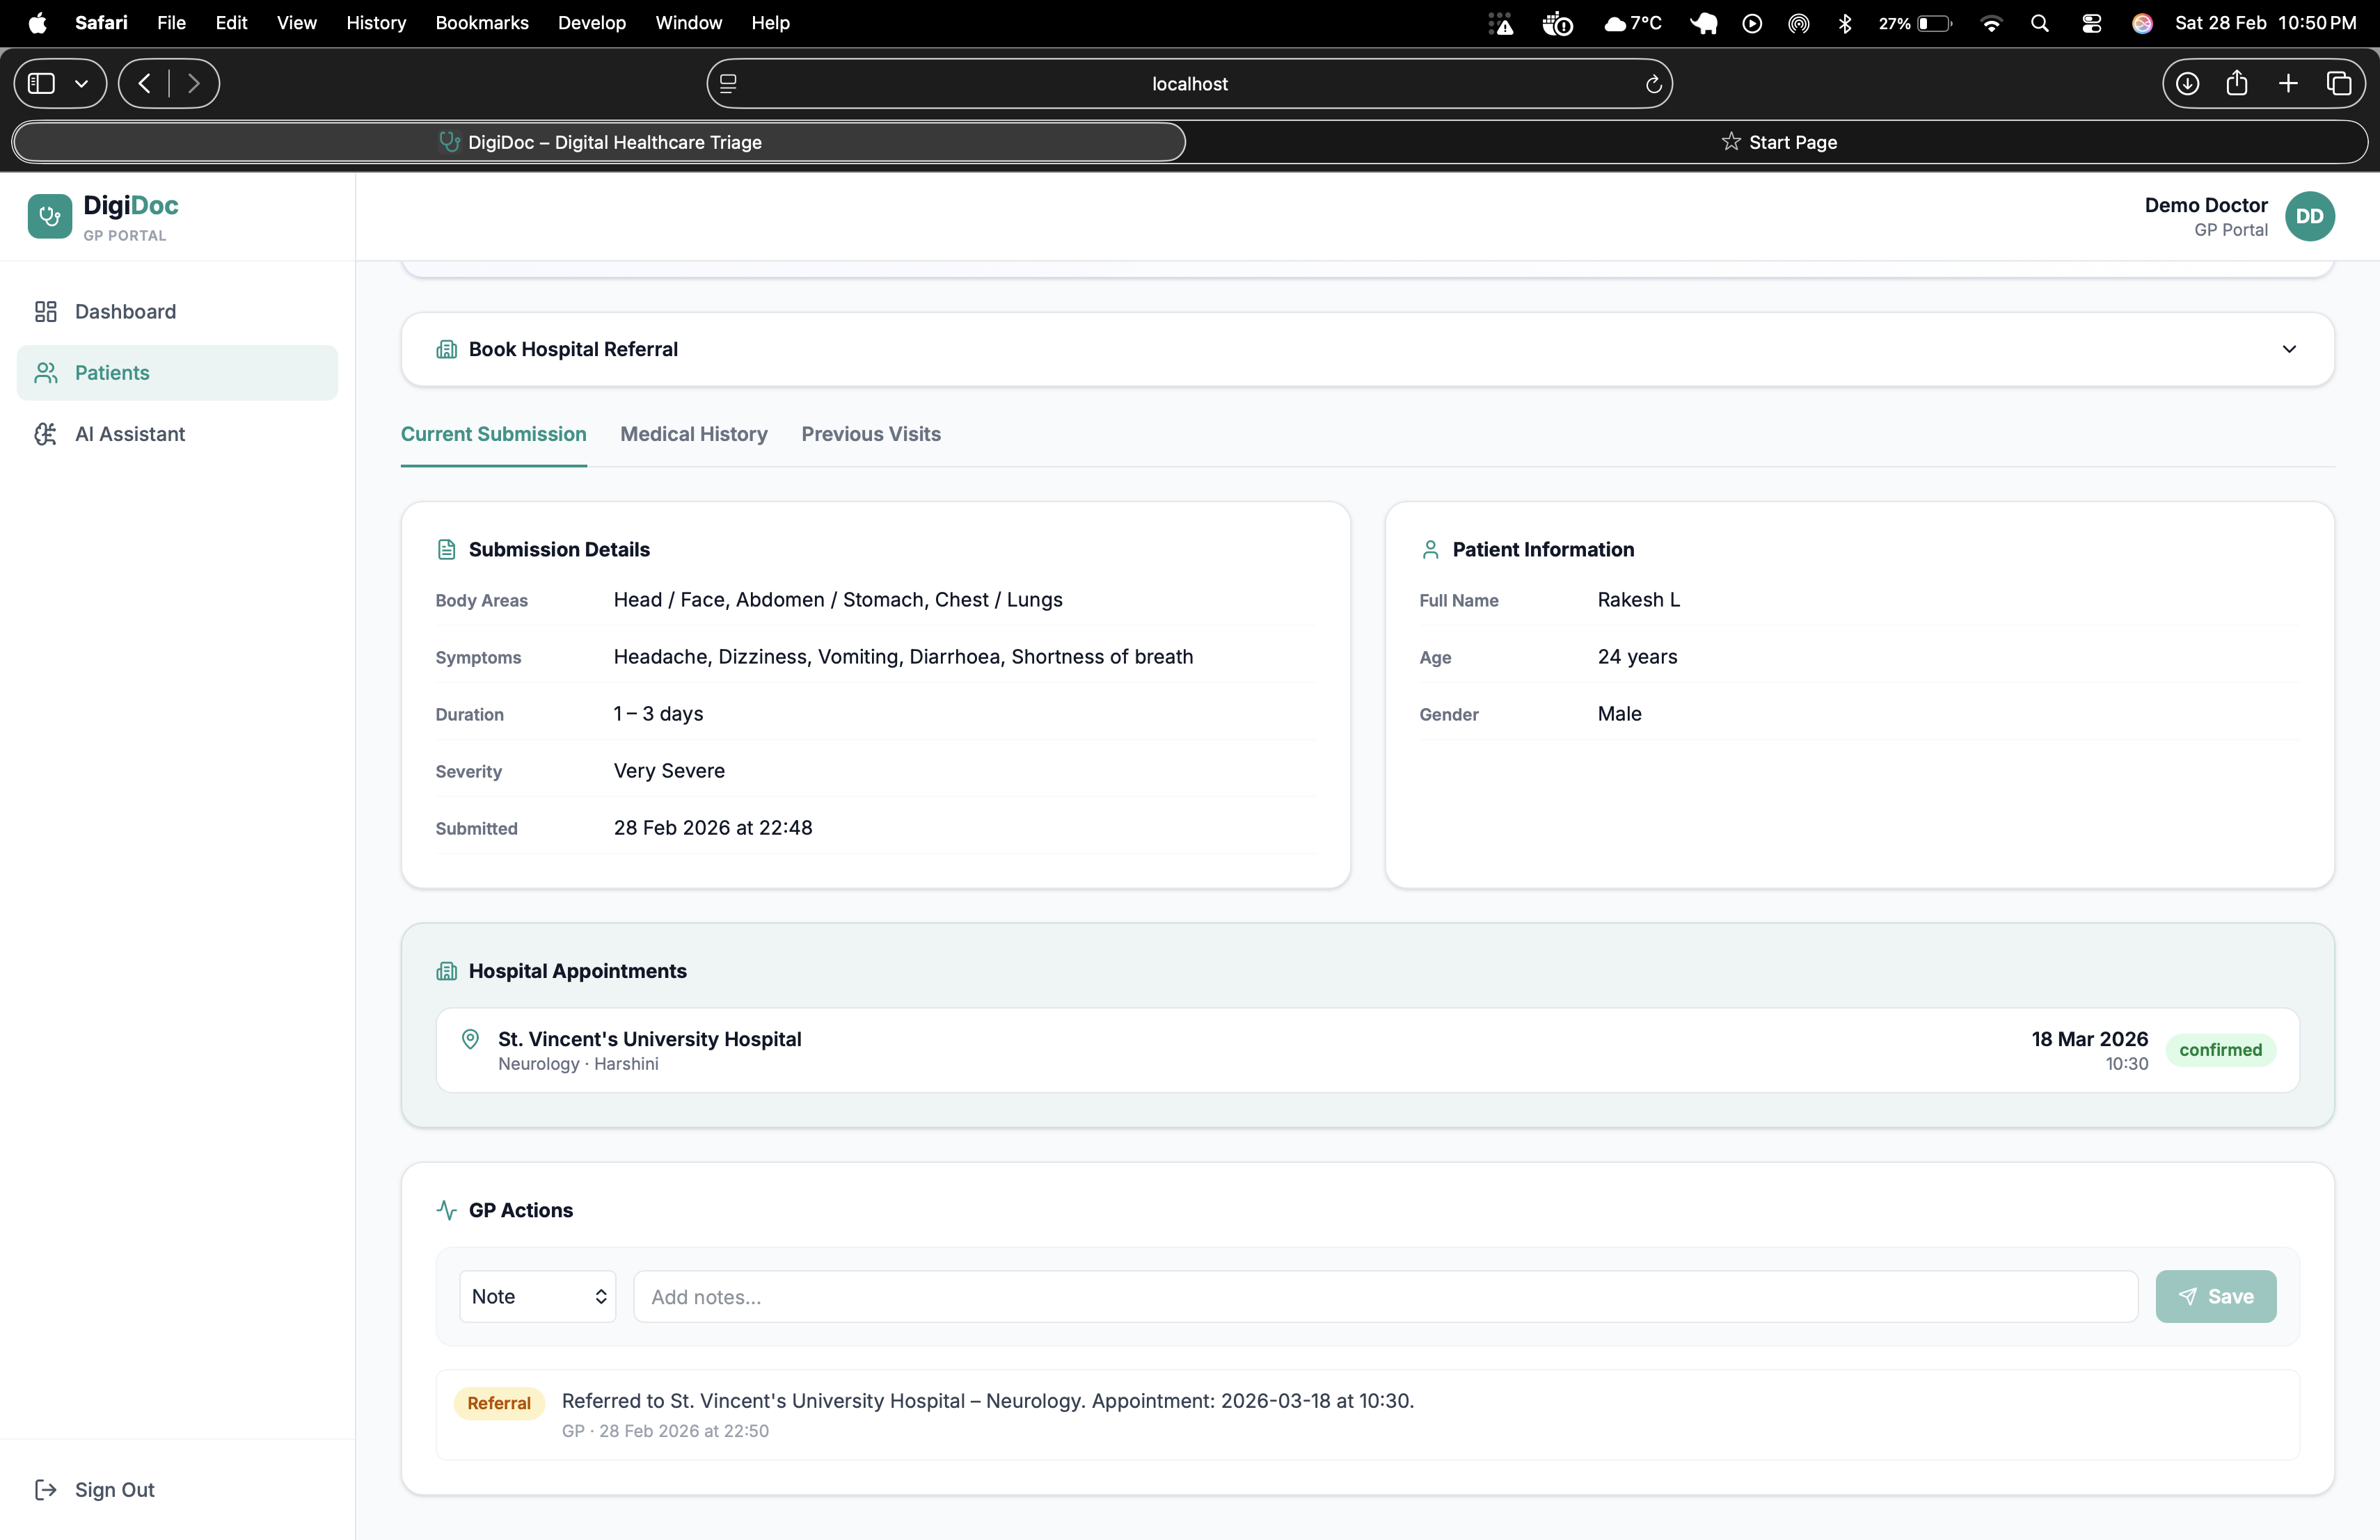Open Safari sidebar menu dropdown arrow

82,84
